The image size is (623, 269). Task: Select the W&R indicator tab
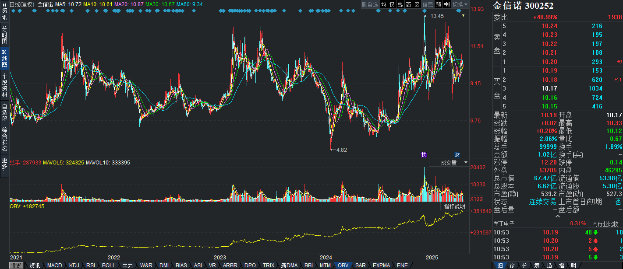click(x=146, y=266)
